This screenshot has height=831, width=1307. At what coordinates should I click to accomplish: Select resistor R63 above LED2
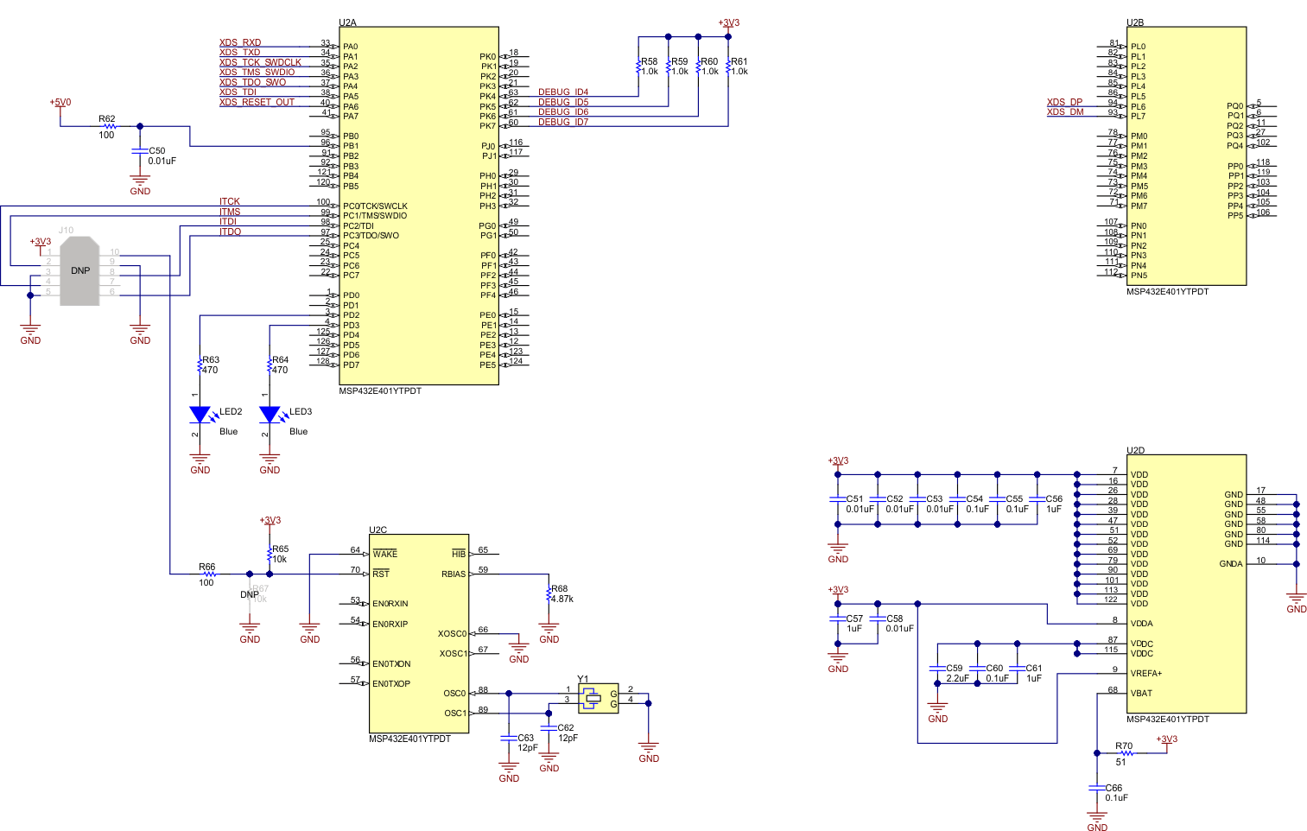(x=200, y=365)
